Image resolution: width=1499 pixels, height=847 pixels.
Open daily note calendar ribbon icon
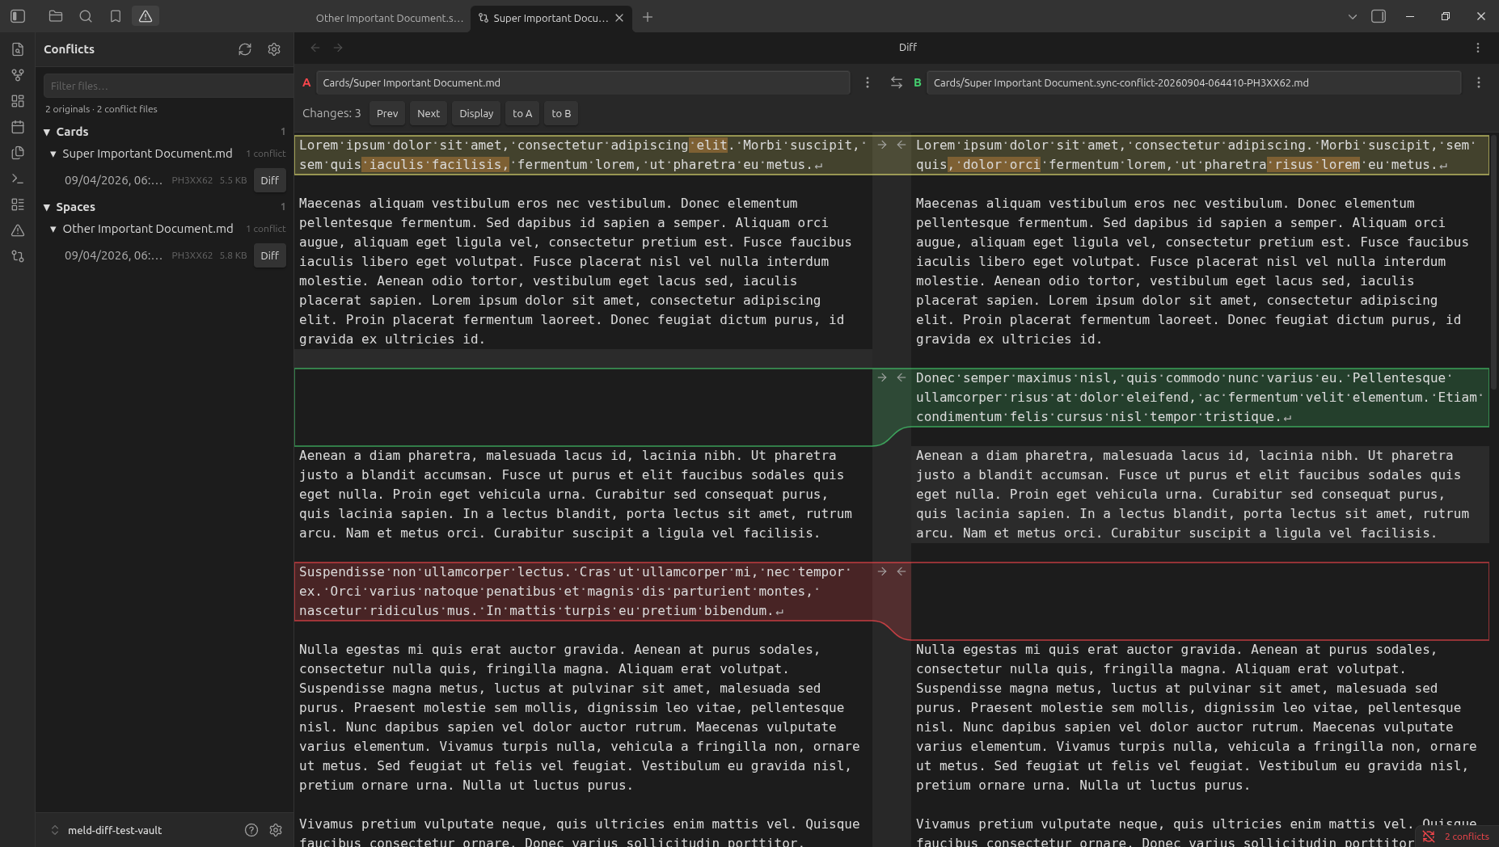pos(18,127)
